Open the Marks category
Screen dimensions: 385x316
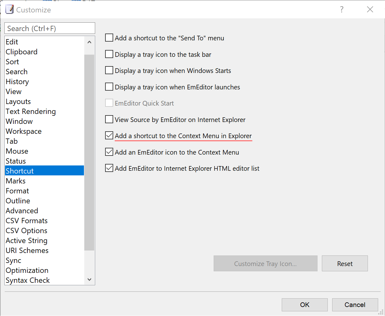pyautogui.click(x=44, y=181)
